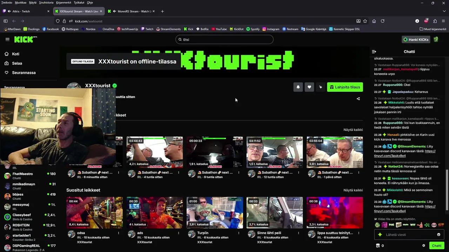Click Näytä kaikki for recent videos
449x252 pixels.
353,130
